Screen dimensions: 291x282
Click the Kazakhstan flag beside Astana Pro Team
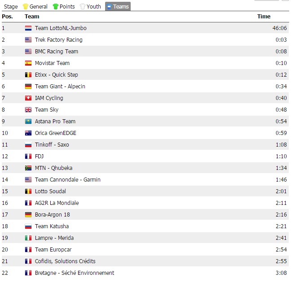pos(28,121)
